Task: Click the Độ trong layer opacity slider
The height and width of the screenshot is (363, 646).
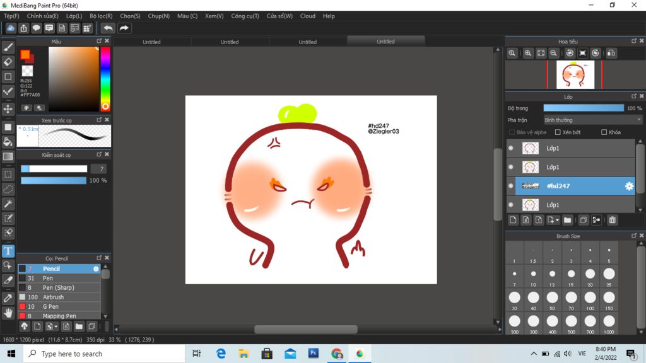Action: tap(584, 108)
